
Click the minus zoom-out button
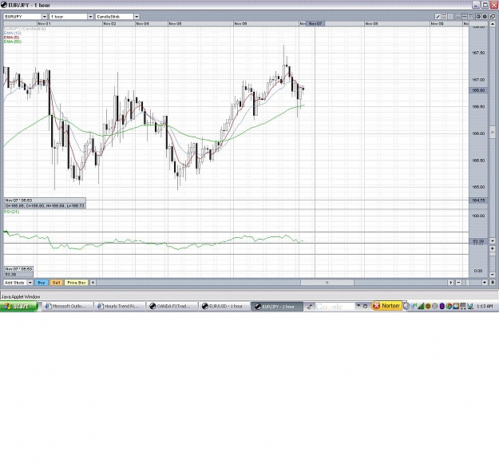[458, 283]
